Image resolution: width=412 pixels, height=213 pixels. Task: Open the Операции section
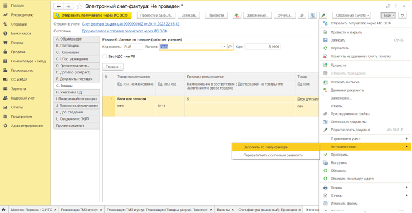(19, 24)
